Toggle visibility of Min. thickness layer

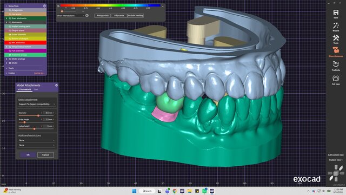pyautogui.click(x=10, y=42)
